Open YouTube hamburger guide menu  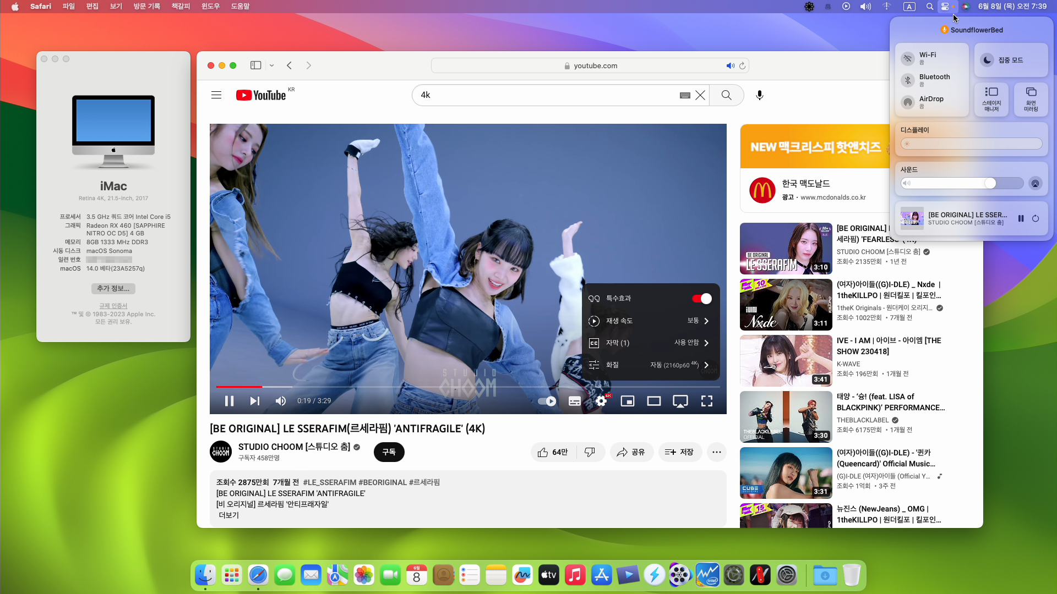tap(216, 95)
